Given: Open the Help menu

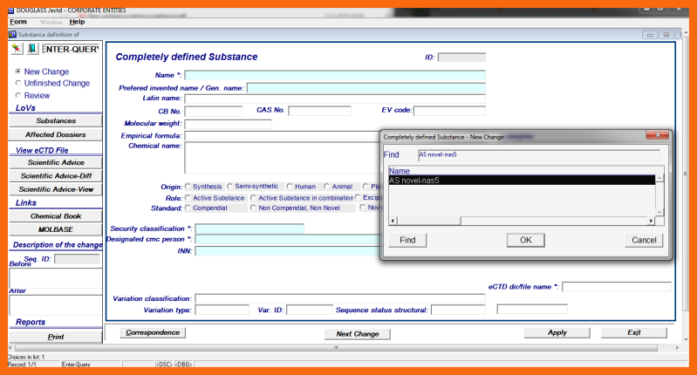Looking at the screenshot, I should click(x=77, y=21).
